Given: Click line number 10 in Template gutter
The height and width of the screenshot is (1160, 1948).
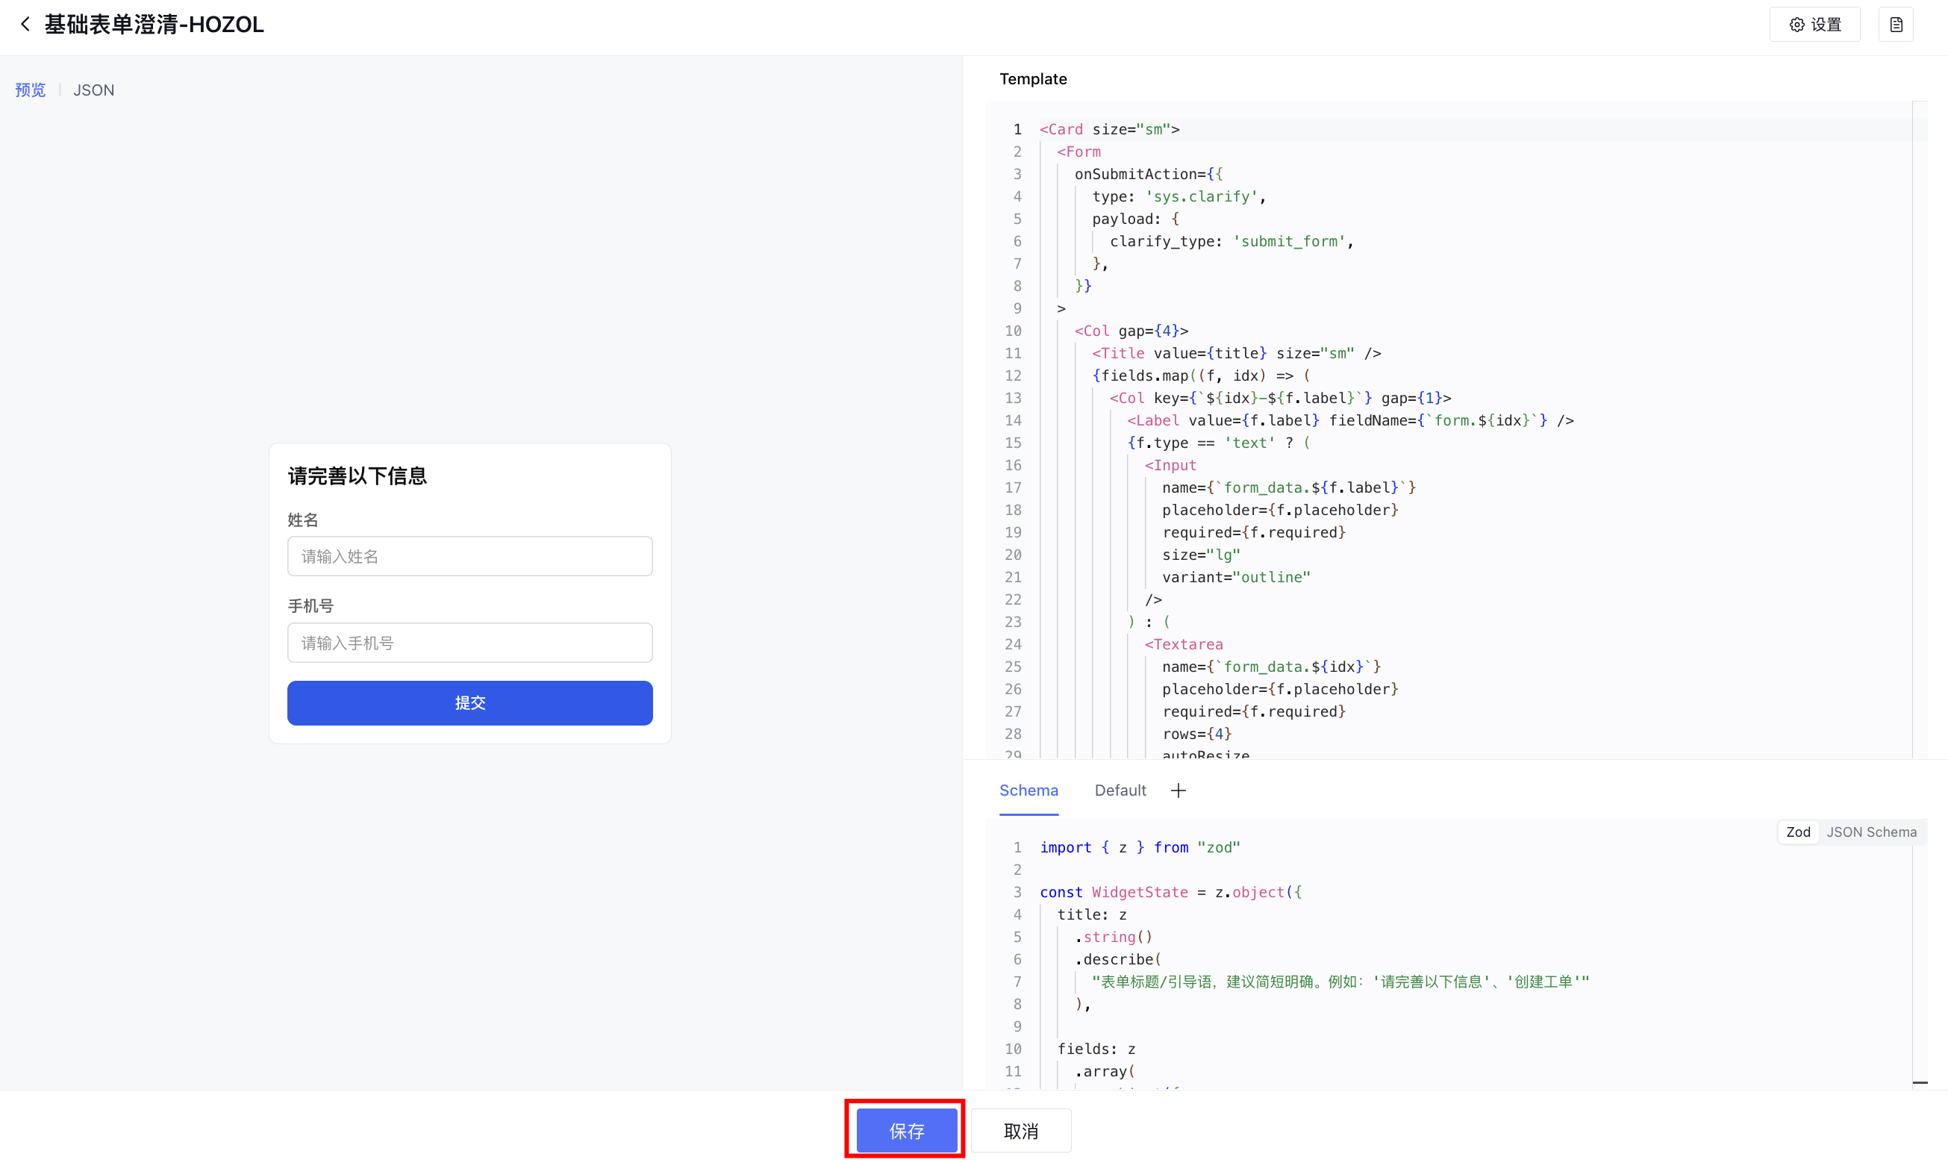Looking at the screenshot, I should click(x=1013, y=331).
